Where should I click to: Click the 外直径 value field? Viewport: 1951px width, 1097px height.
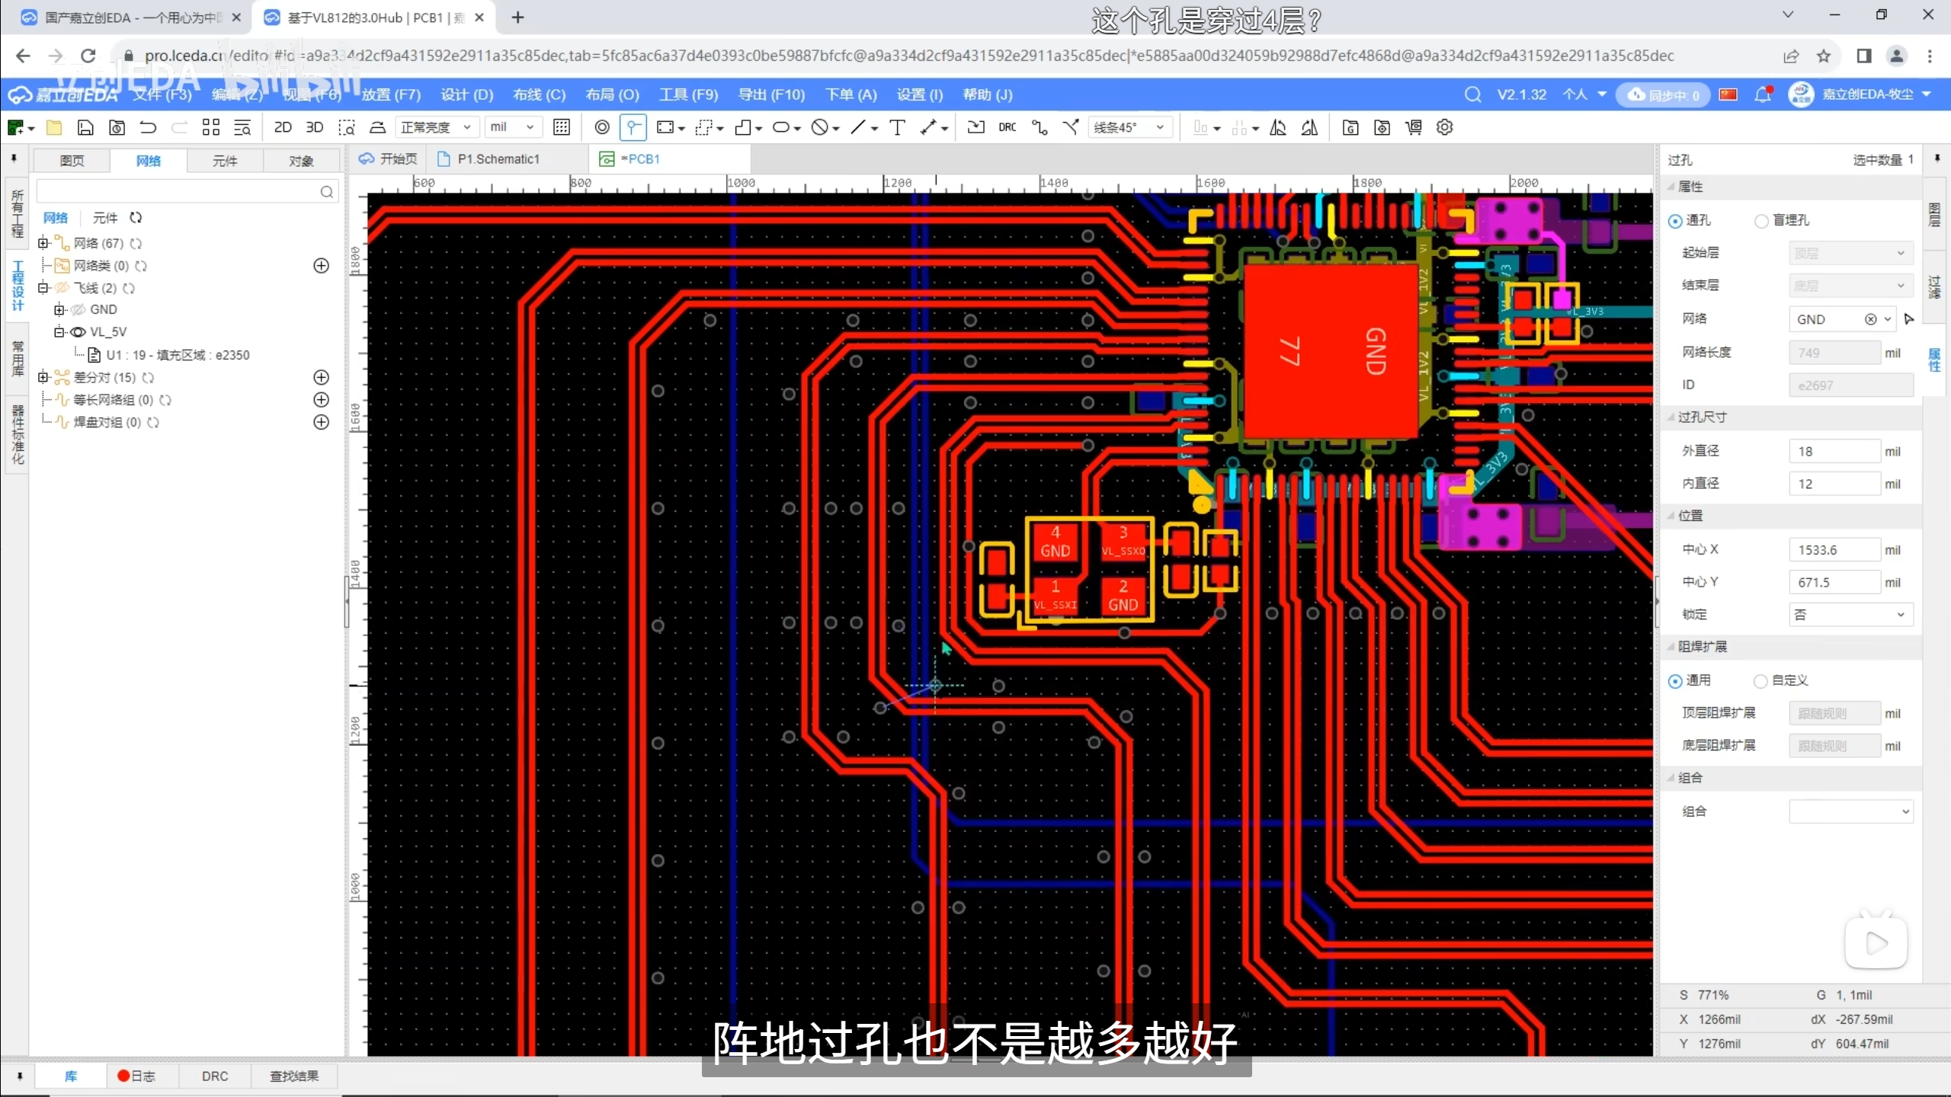pyautogui.click(x=1834, y=452)
